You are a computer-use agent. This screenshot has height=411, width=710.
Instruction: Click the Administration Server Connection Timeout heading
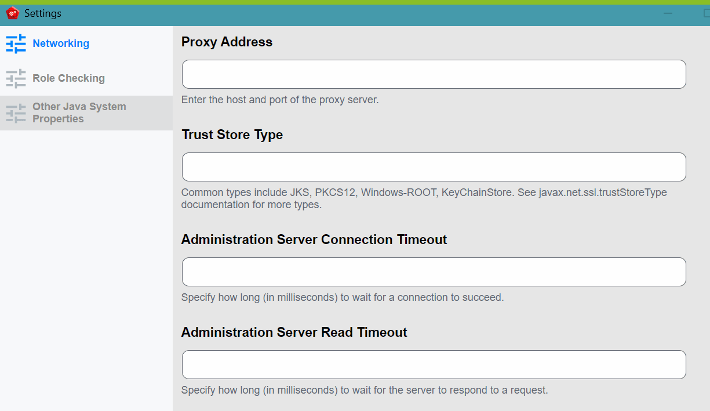314,239
